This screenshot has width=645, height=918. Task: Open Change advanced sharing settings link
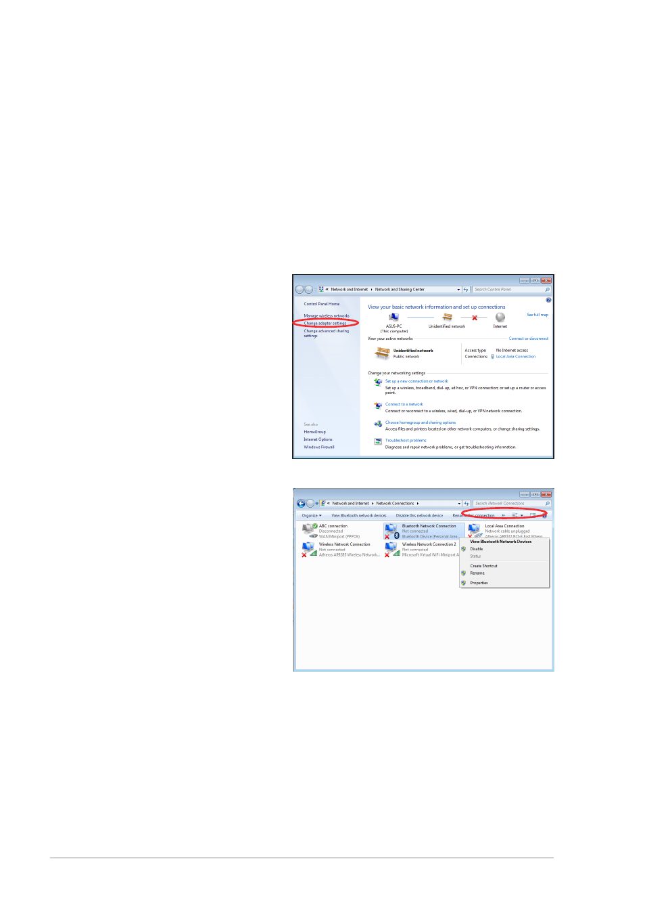(x=327, y=333)
